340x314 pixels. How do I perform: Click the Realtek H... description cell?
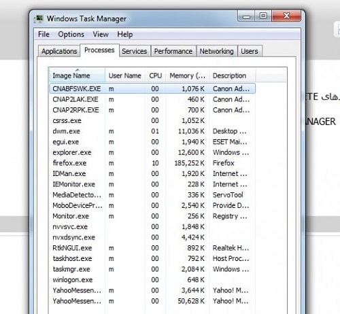231,248
